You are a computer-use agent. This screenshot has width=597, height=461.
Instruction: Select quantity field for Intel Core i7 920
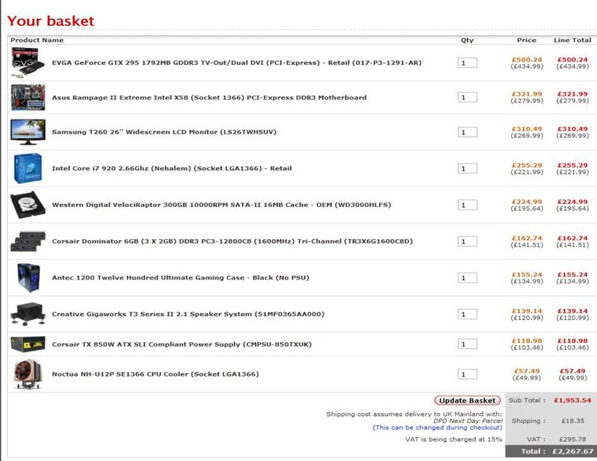pyautogui.click(x=467, y=169)
